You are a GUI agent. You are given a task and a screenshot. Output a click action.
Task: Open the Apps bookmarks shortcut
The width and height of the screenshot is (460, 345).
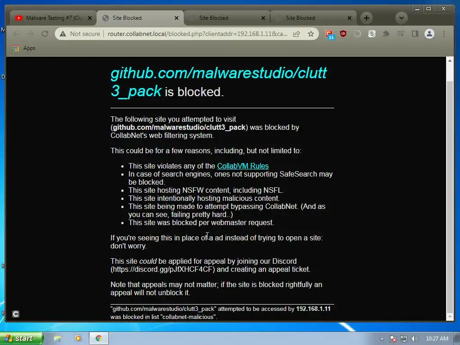click(24, 48)
